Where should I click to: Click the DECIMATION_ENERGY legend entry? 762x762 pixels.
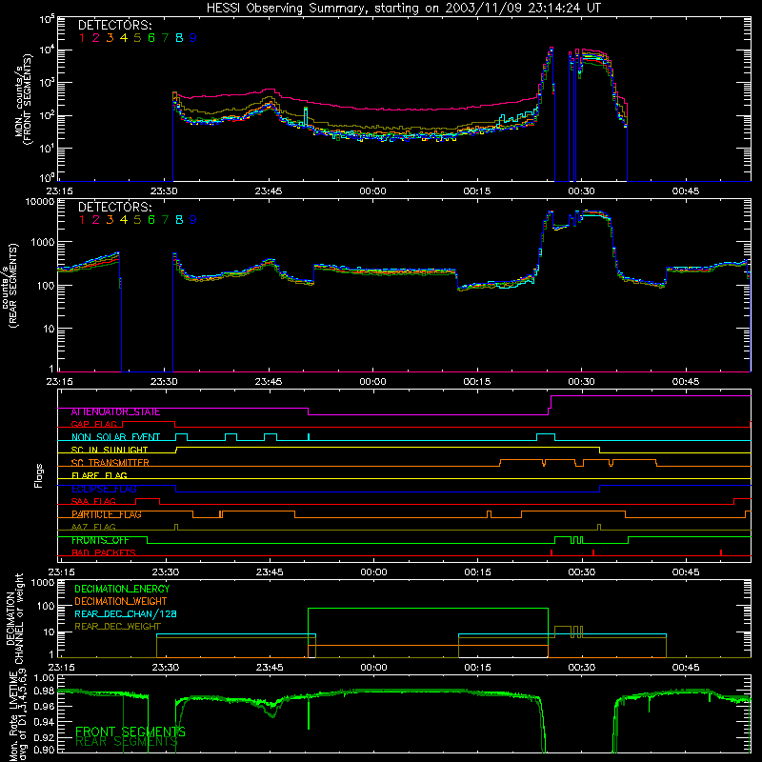122,589
